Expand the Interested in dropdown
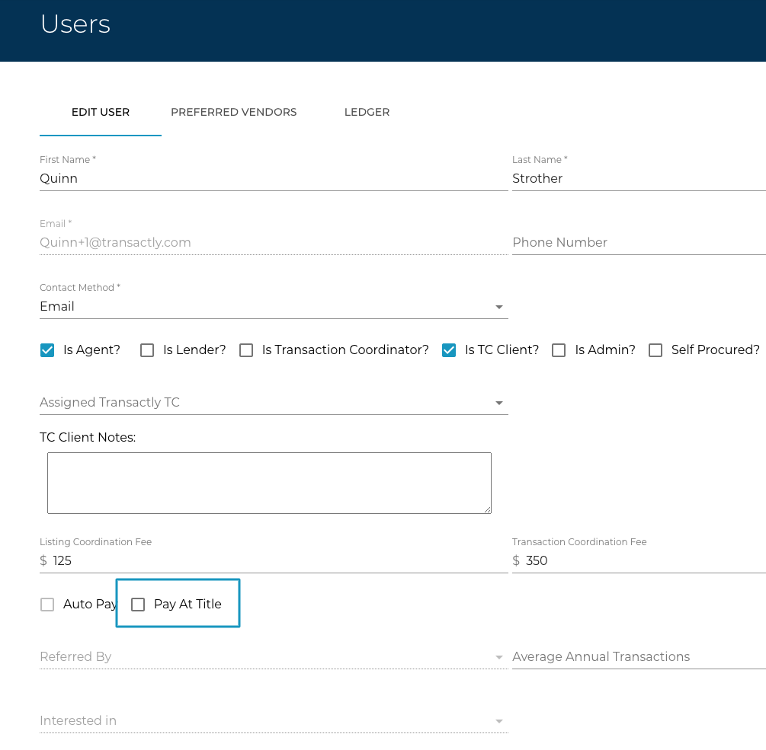This screenshot has height=750, width=766. 273,721
